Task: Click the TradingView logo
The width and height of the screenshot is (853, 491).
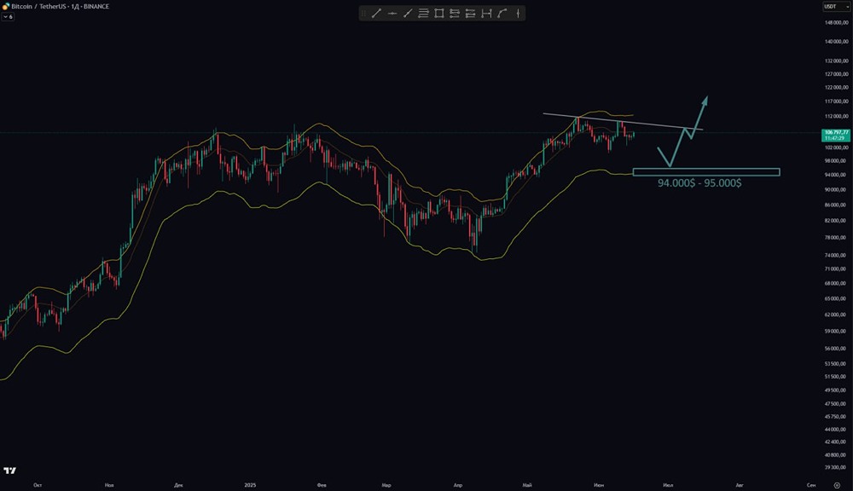Action: [9, 471]
